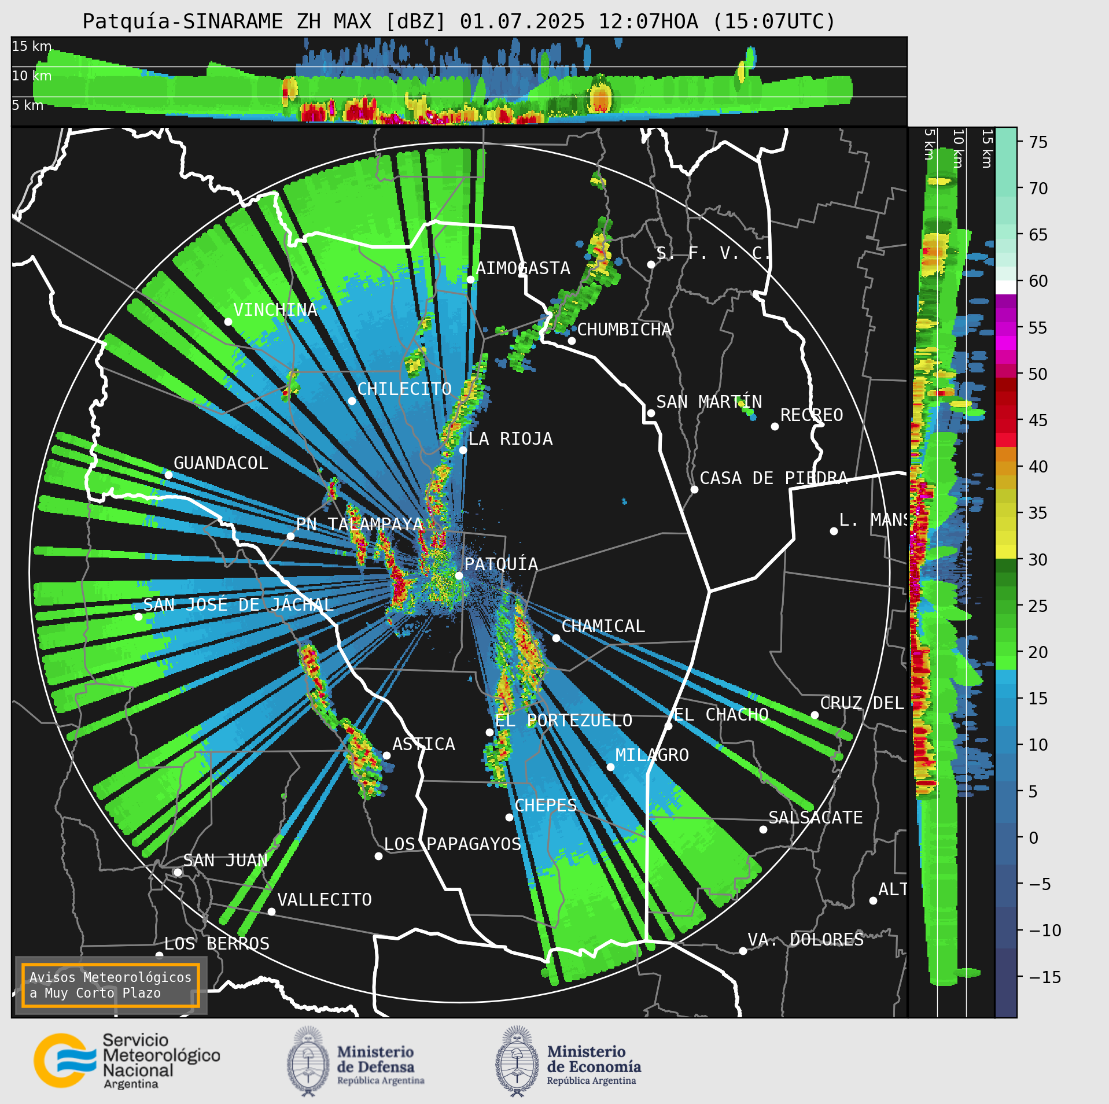The image size is (1109, 1104).
Task: Click the CRUZ DEL label
Action: [862, 703]
